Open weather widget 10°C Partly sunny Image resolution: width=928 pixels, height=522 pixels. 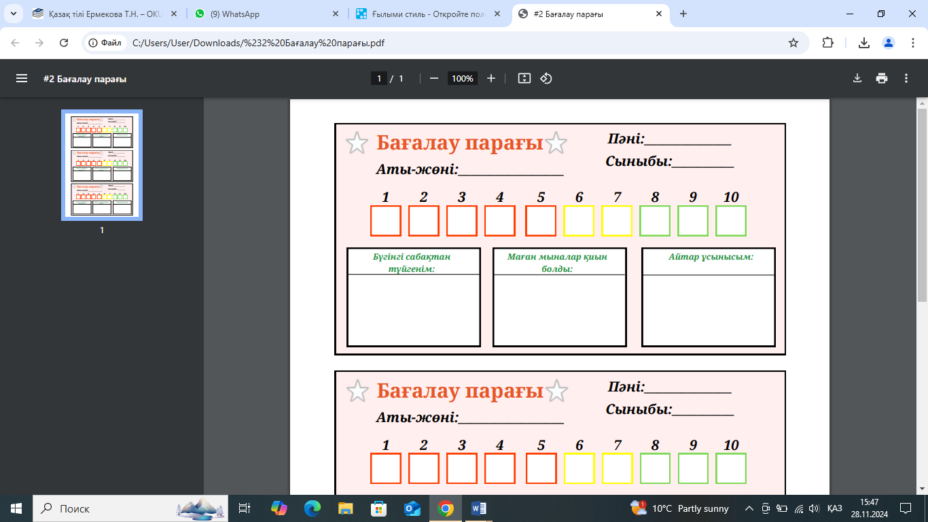679,508
